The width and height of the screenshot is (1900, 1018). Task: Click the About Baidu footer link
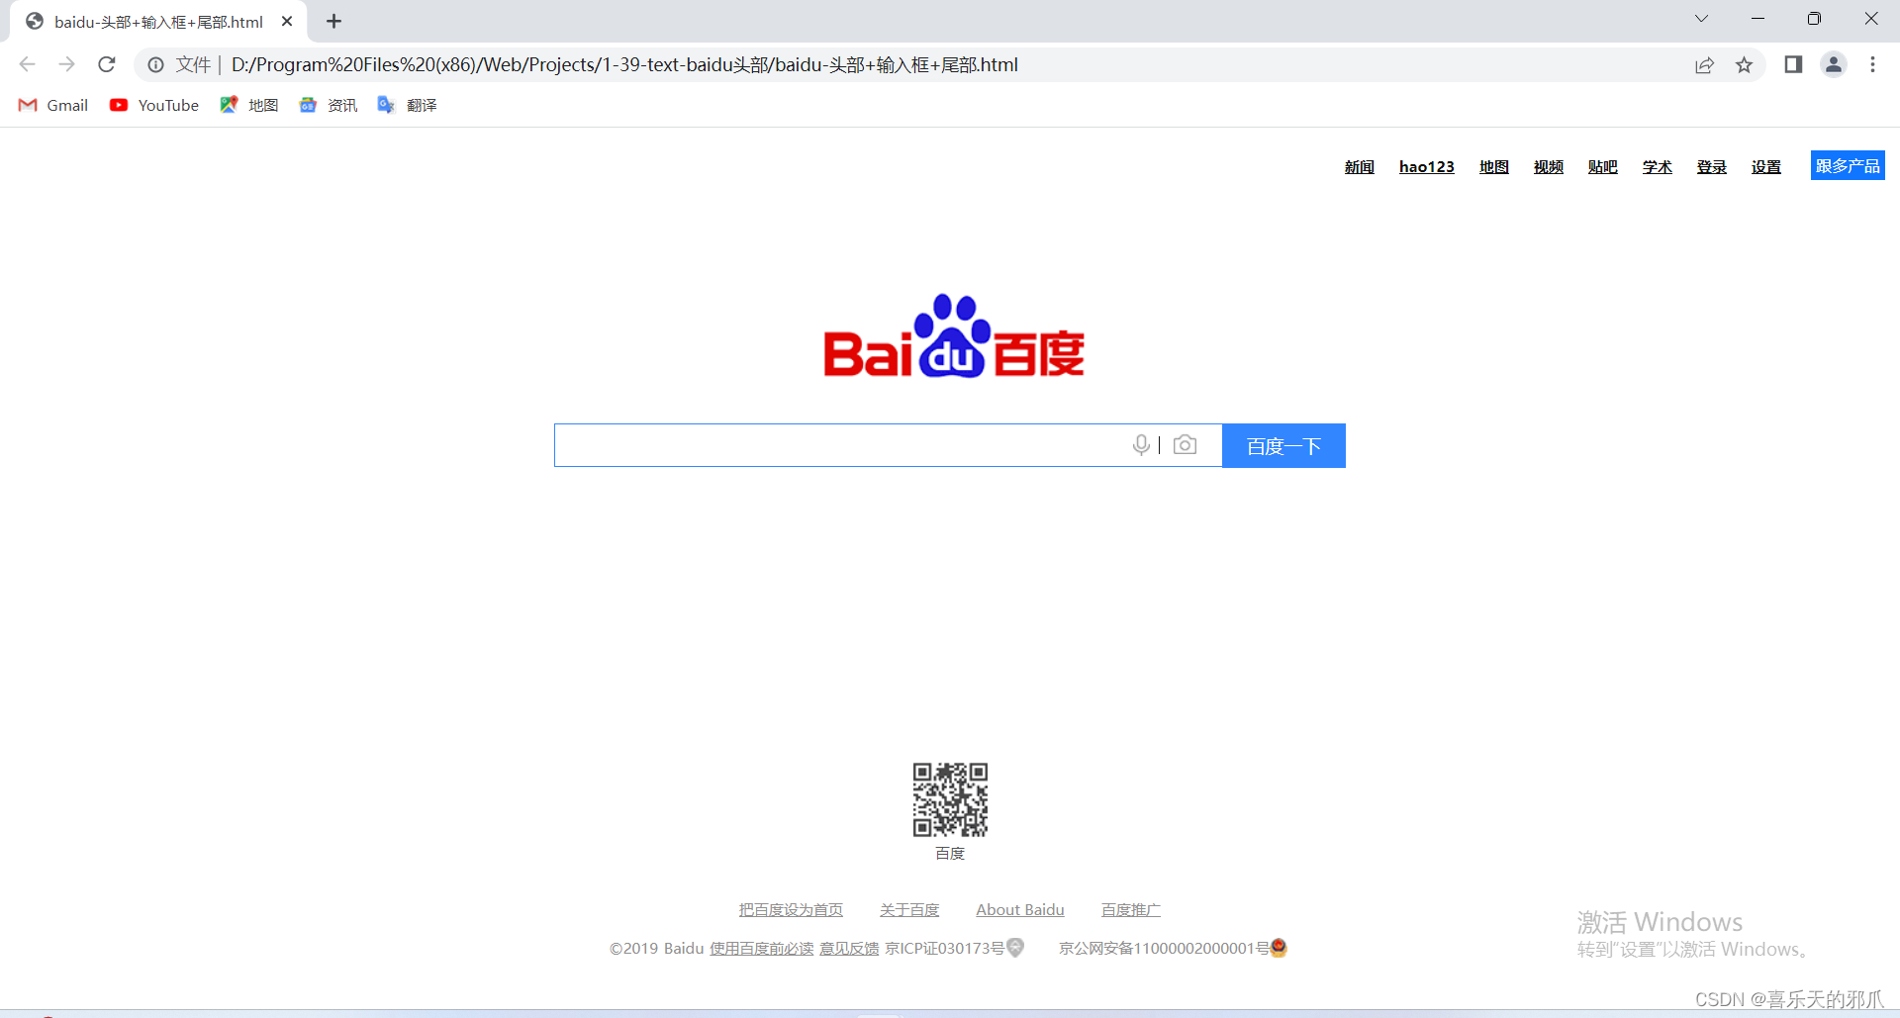pos(1020,909)
